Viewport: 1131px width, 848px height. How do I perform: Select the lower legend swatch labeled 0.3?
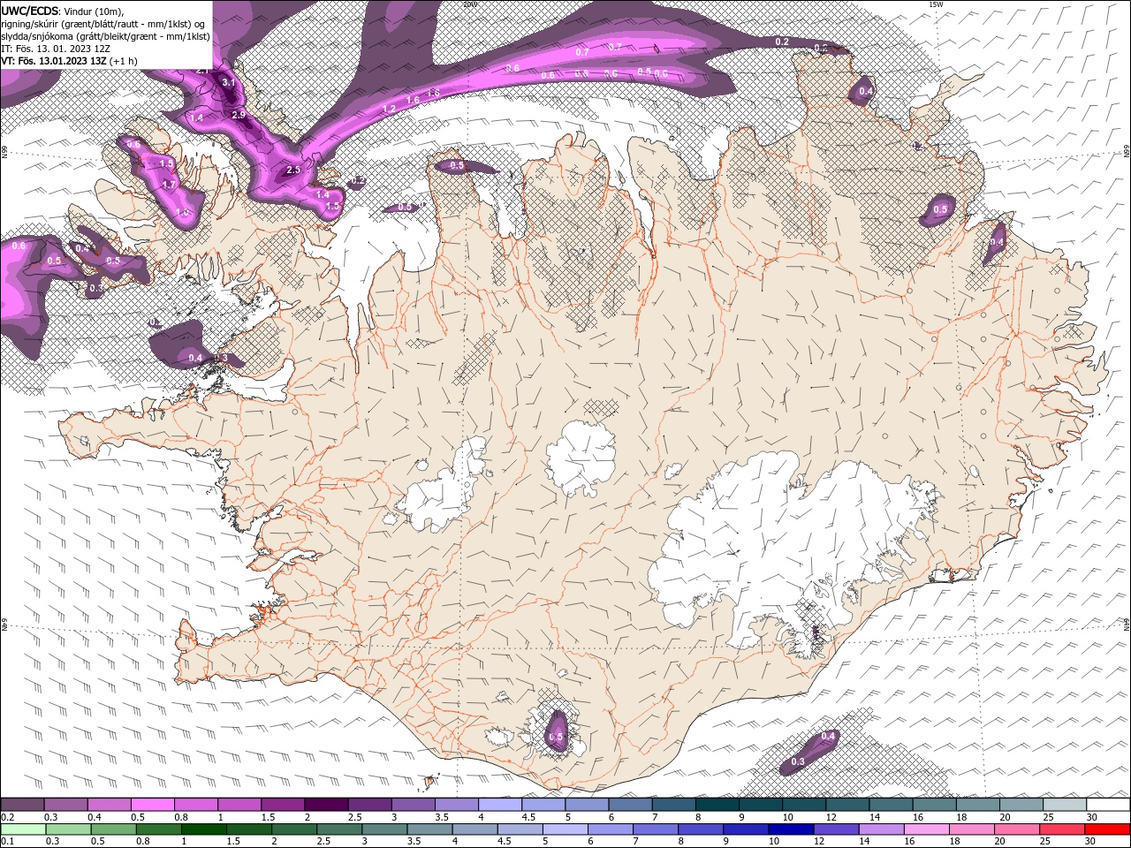68,829
